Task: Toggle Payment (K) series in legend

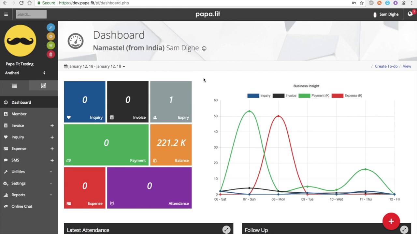Action: click(314, 96)
